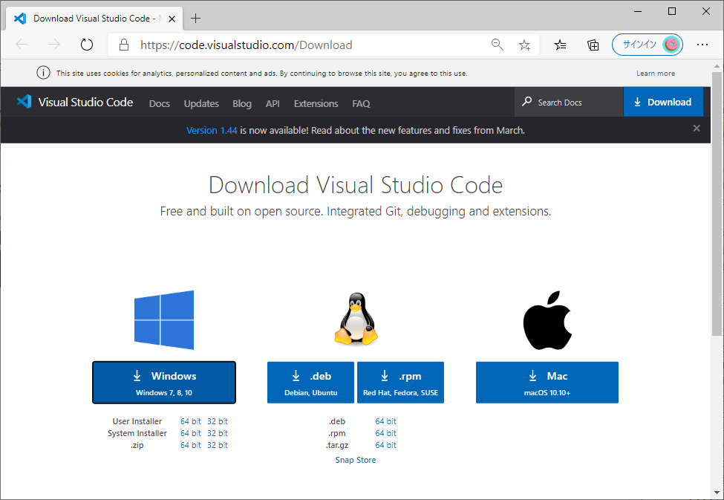
Task: Click the page vertical scrollbar thumb
Action: click(717, 204)
